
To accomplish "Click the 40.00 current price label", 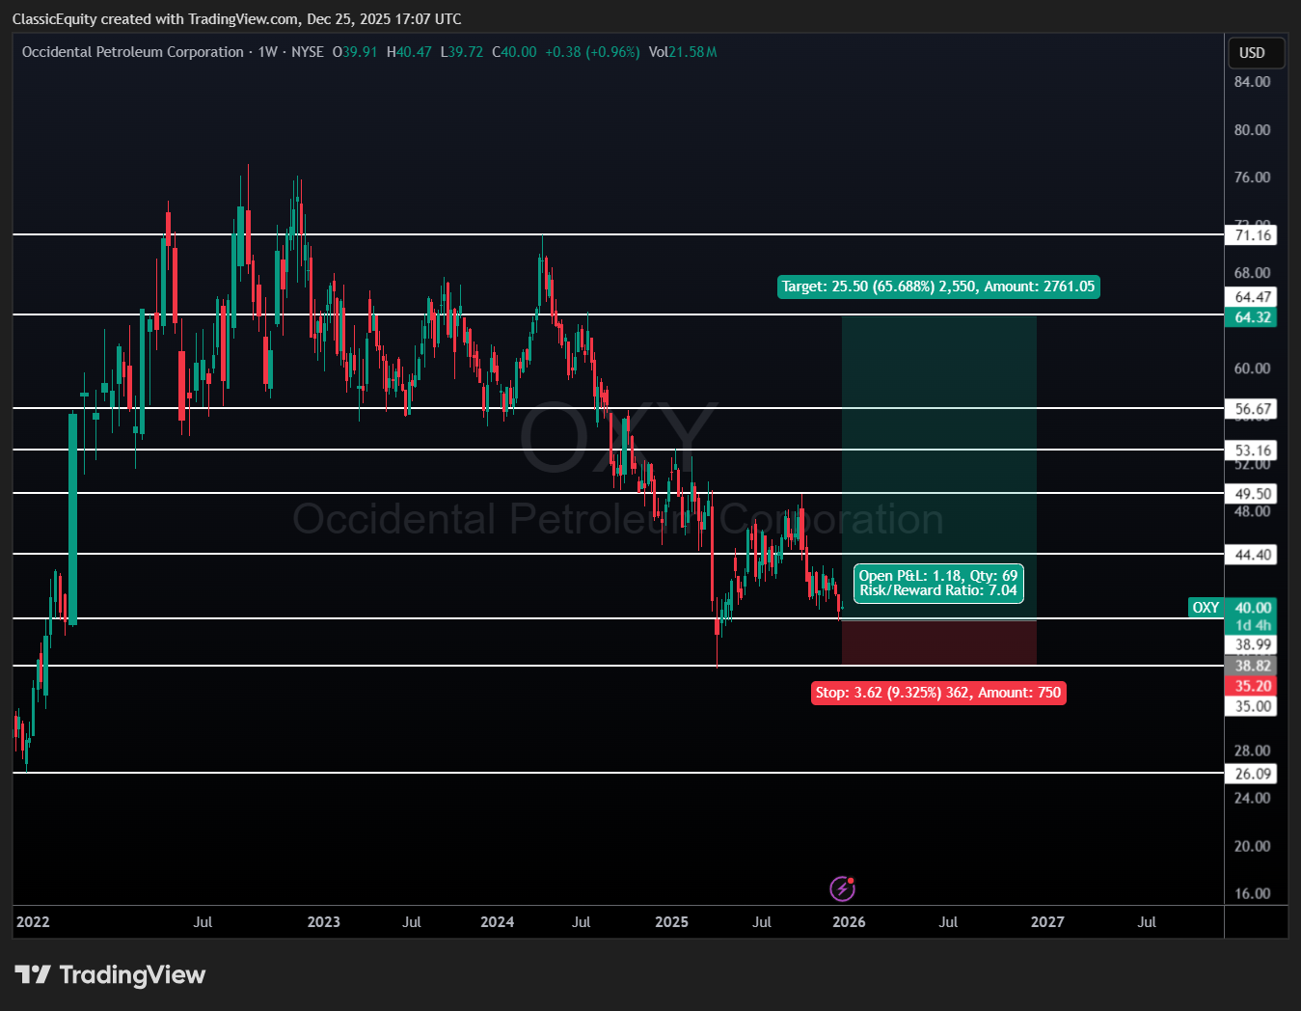I will tap(1253, 608).
